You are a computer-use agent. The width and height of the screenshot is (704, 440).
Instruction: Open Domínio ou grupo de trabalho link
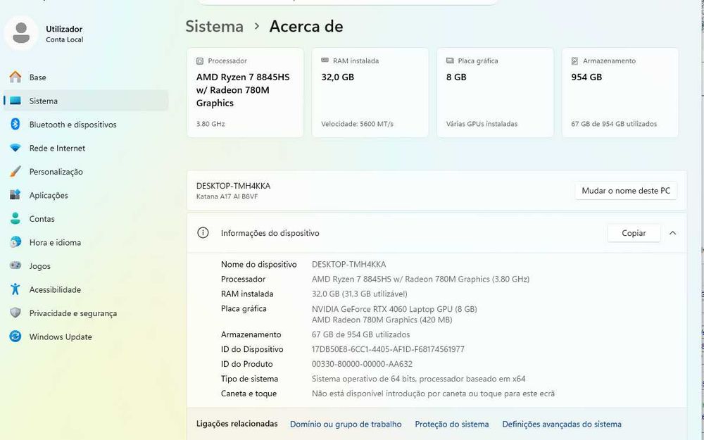346,425
